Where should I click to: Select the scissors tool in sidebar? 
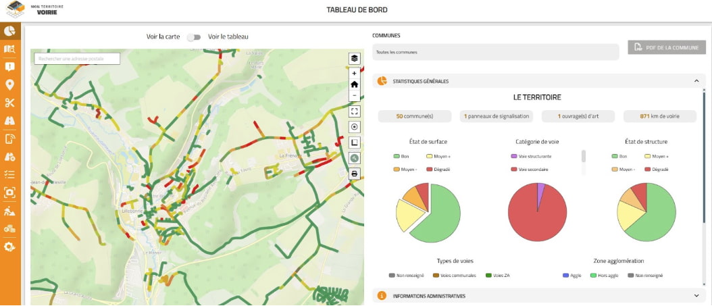pyautogui.click(x=9, y=103)
